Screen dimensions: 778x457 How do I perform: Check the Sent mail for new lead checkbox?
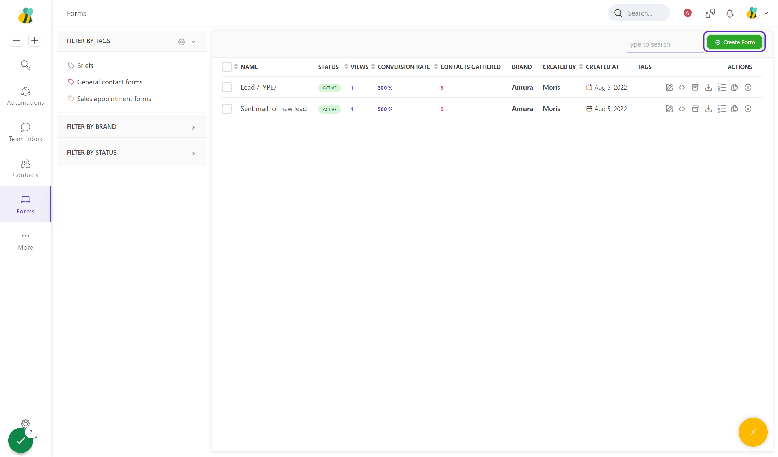[x=227, y=109]
